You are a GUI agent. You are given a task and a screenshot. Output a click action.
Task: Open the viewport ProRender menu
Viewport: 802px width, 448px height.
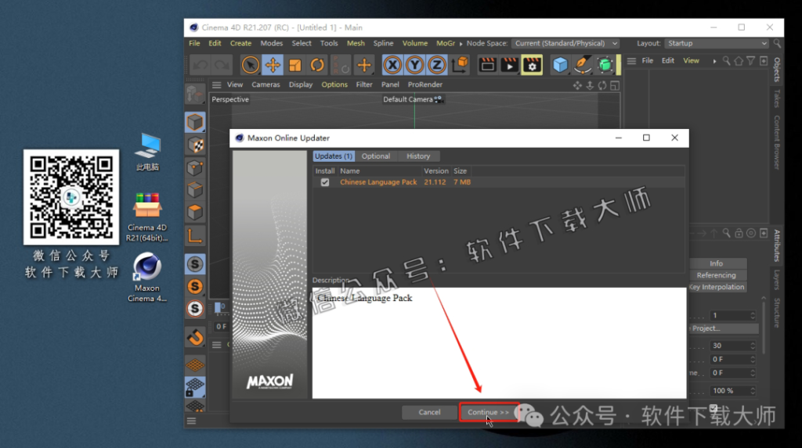pyautogui.click(x=424, y=84)
